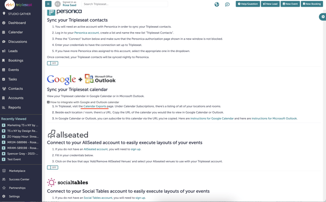The width and height of the screenshot is (326, 202).
Task: Open the Spencer Gray recently viewed item
Action: [x=22, y=154]
